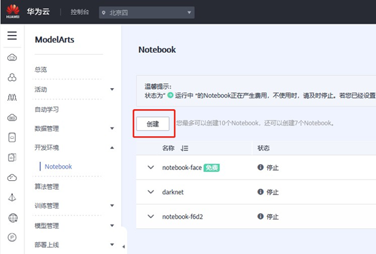This screenshot has height=254, width=376.
Task: Expand the darknet row details
Action: (150, 192)
